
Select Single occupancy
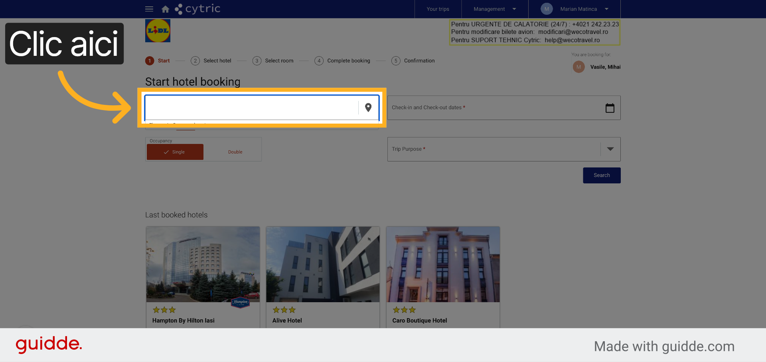click(x=175, y=152)
